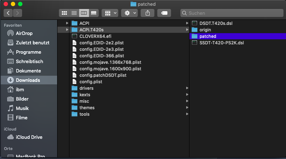Open Downloads in sidebar
286x159 pixels.
point(29,80)
